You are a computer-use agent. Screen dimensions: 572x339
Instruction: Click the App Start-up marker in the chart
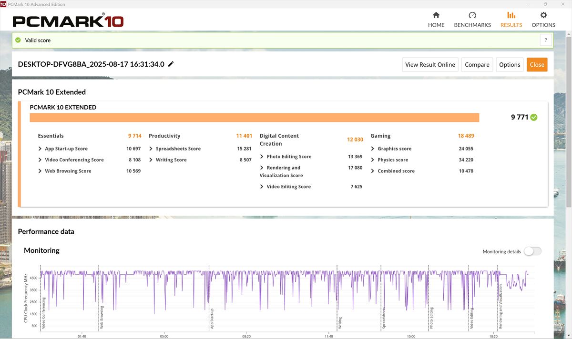point(212,319)
